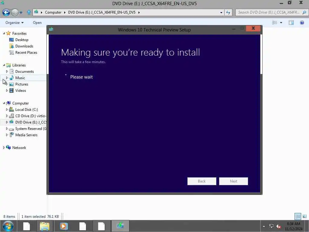Select the Music library
Viewport: 309px width, 232px height.
20,78
